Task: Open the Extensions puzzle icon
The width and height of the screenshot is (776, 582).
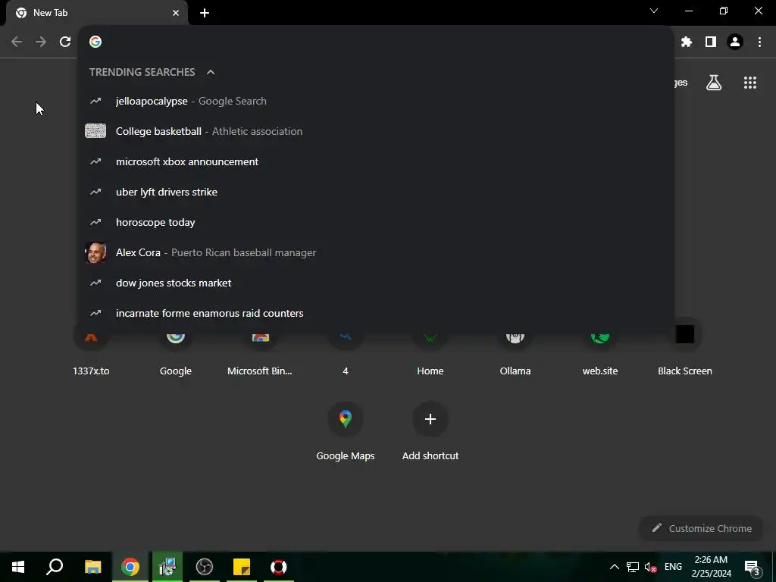Action: click(x=687, y=42)
